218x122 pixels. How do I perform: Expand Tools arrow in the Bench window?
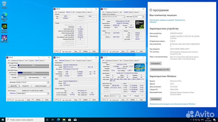click(x=32, y=100)
